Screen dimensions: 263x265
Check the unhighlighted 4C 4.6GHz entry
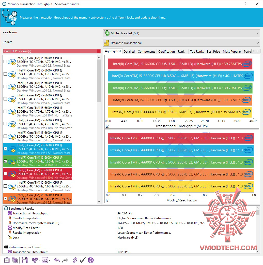tap(5, 186)
